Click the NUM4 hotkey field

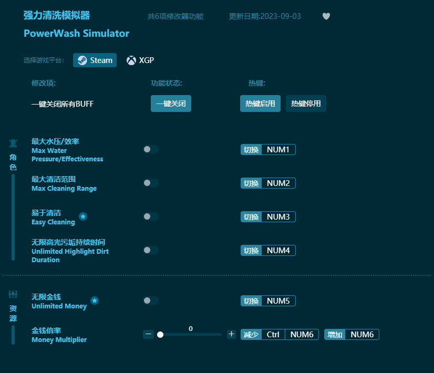point(278,251)
